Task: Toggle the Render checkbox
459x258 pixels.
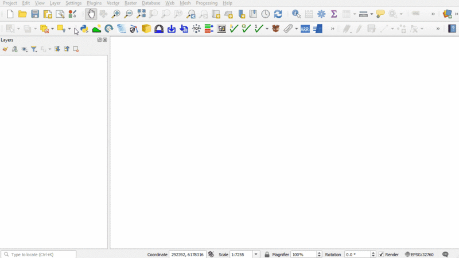Action: click(382, 255)
